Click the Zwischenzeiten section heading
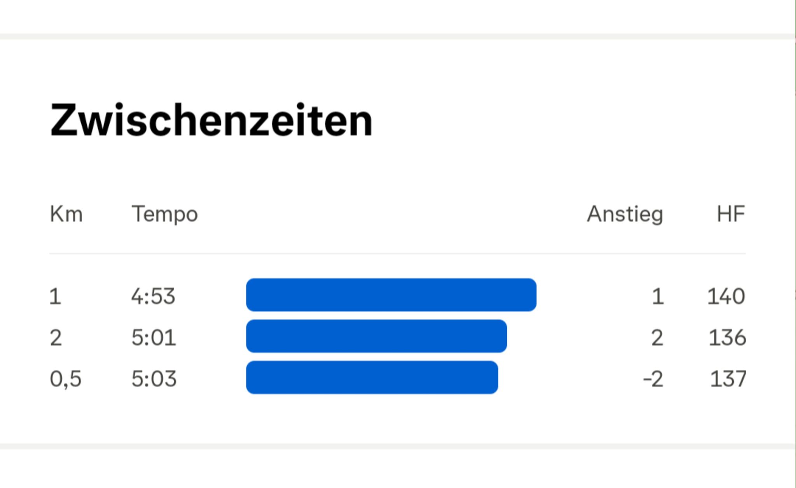796x488 pixels. coord(211,120)
